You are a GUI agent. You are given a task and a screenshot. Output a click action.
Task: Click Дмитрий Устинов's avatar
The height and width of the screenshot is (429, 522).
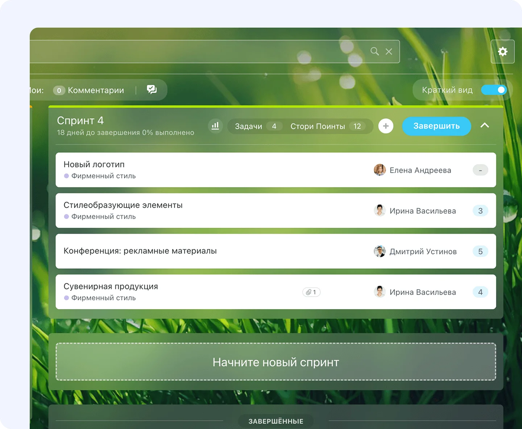click(380, 251)
